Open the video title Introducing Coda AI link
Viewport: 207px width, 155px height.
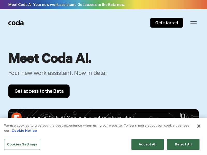pos(79,118)
